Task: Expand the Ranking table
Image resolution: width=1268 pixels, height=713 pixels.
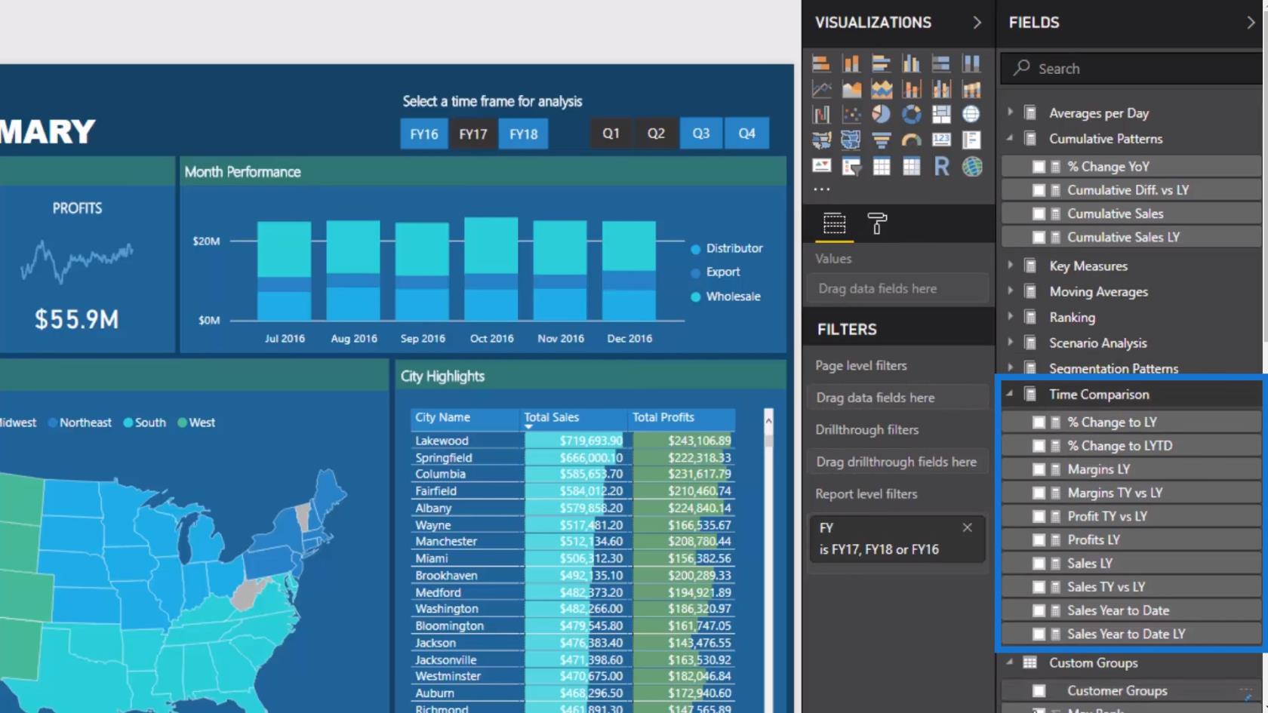Action: tap(1010, 317)
